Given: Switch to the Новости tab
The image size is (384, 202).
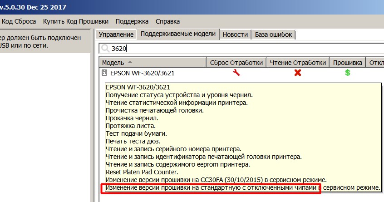Looking at the screenshot, I should (235, 34).
